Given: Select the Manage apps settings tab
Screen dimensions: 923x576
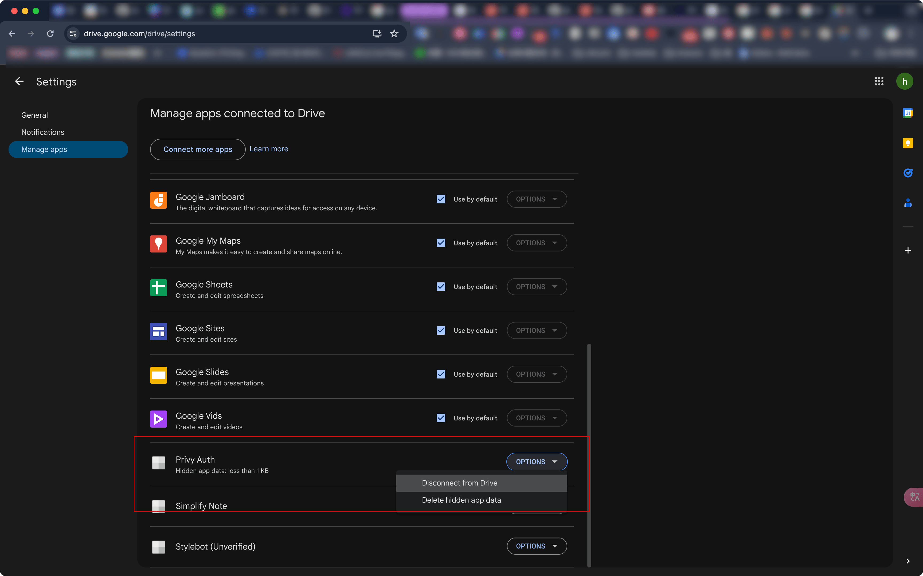Looking at the screenshot, I should (68, 149).
